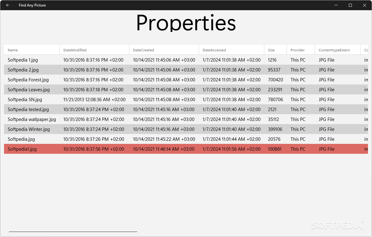Sort by the Name column header

(x=32, y=50)
